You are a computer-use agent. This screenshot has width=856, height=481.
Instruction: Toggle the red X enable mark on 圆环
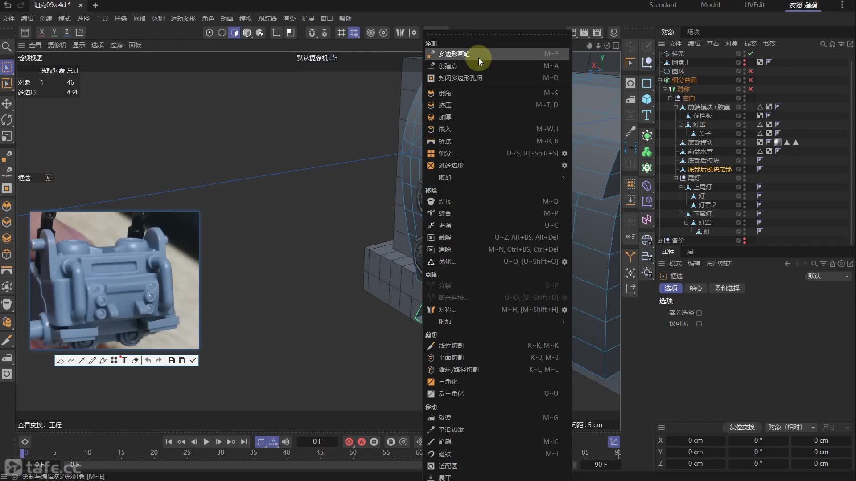tap(750, 71)
